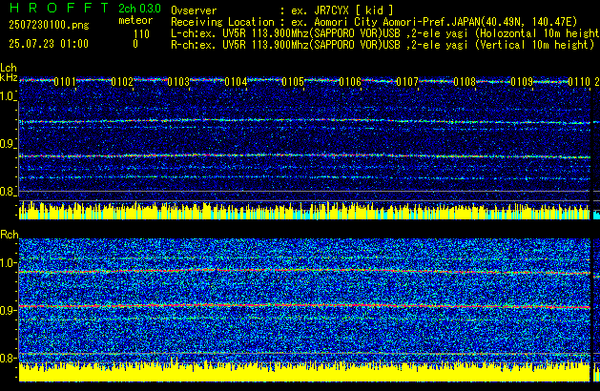The height and width of the screenshot is (391, 600).
Task: Click the Ovserver JR7CYX line
Action: [282, 10]
